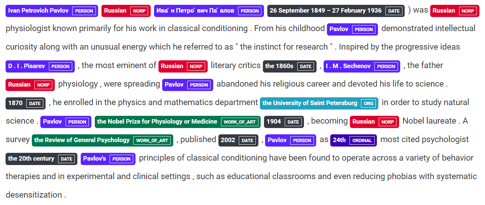Viewport: 485px width, 205px height.
Task: Click the 1860s DATE entity
Action: pyautogui.click(x=290, y=66)
